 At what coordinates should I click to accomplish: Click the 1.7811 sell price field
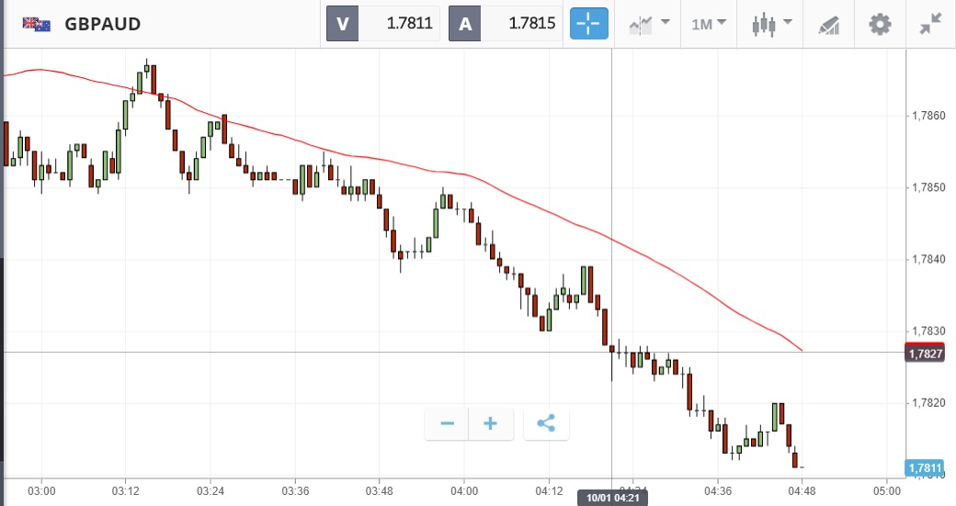pyautogui.click(x=401, y=24)
